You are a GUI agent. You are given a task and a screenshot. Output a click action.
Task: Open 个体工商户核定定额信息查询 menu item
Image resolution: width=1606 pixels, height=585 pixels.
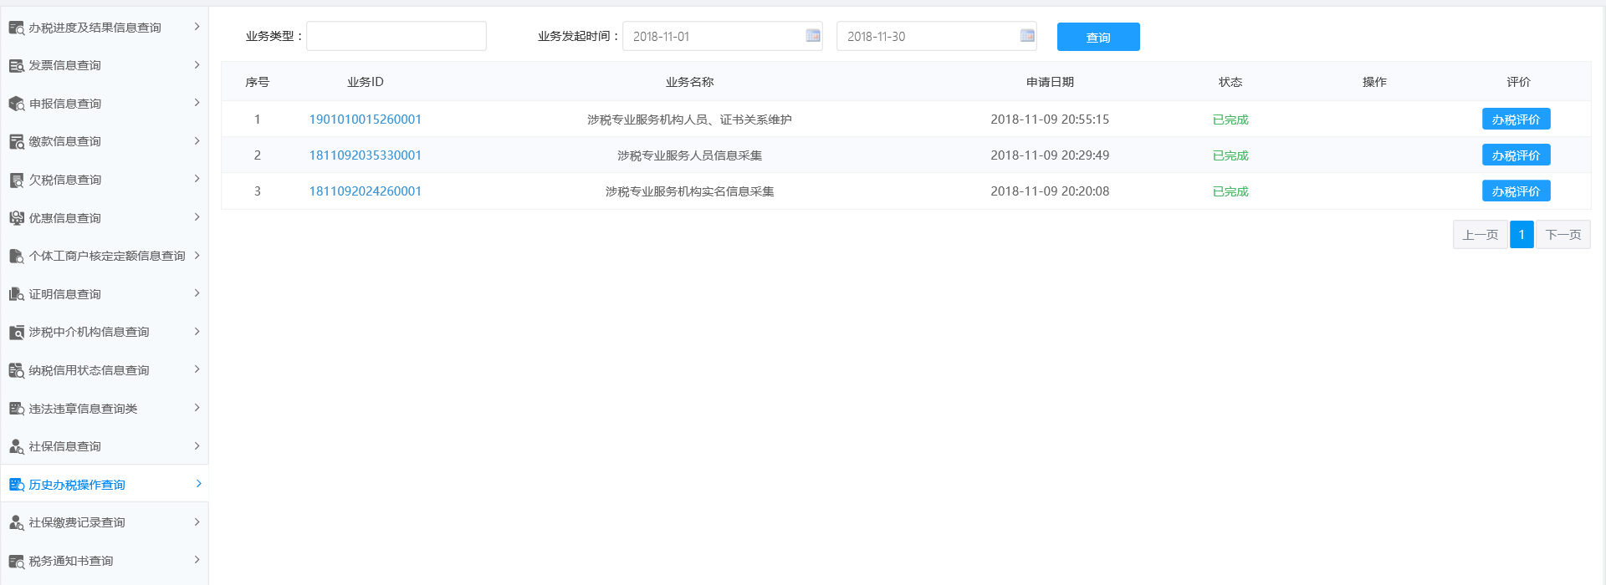coord(106,256)
